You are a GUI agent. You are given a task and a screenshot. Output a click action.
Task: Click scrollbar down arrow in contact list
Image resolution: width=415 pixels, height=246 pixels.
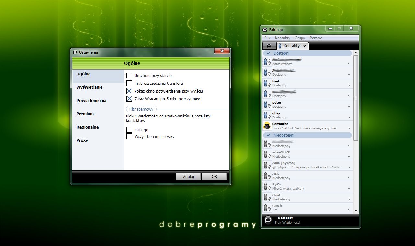pos(356,210)
